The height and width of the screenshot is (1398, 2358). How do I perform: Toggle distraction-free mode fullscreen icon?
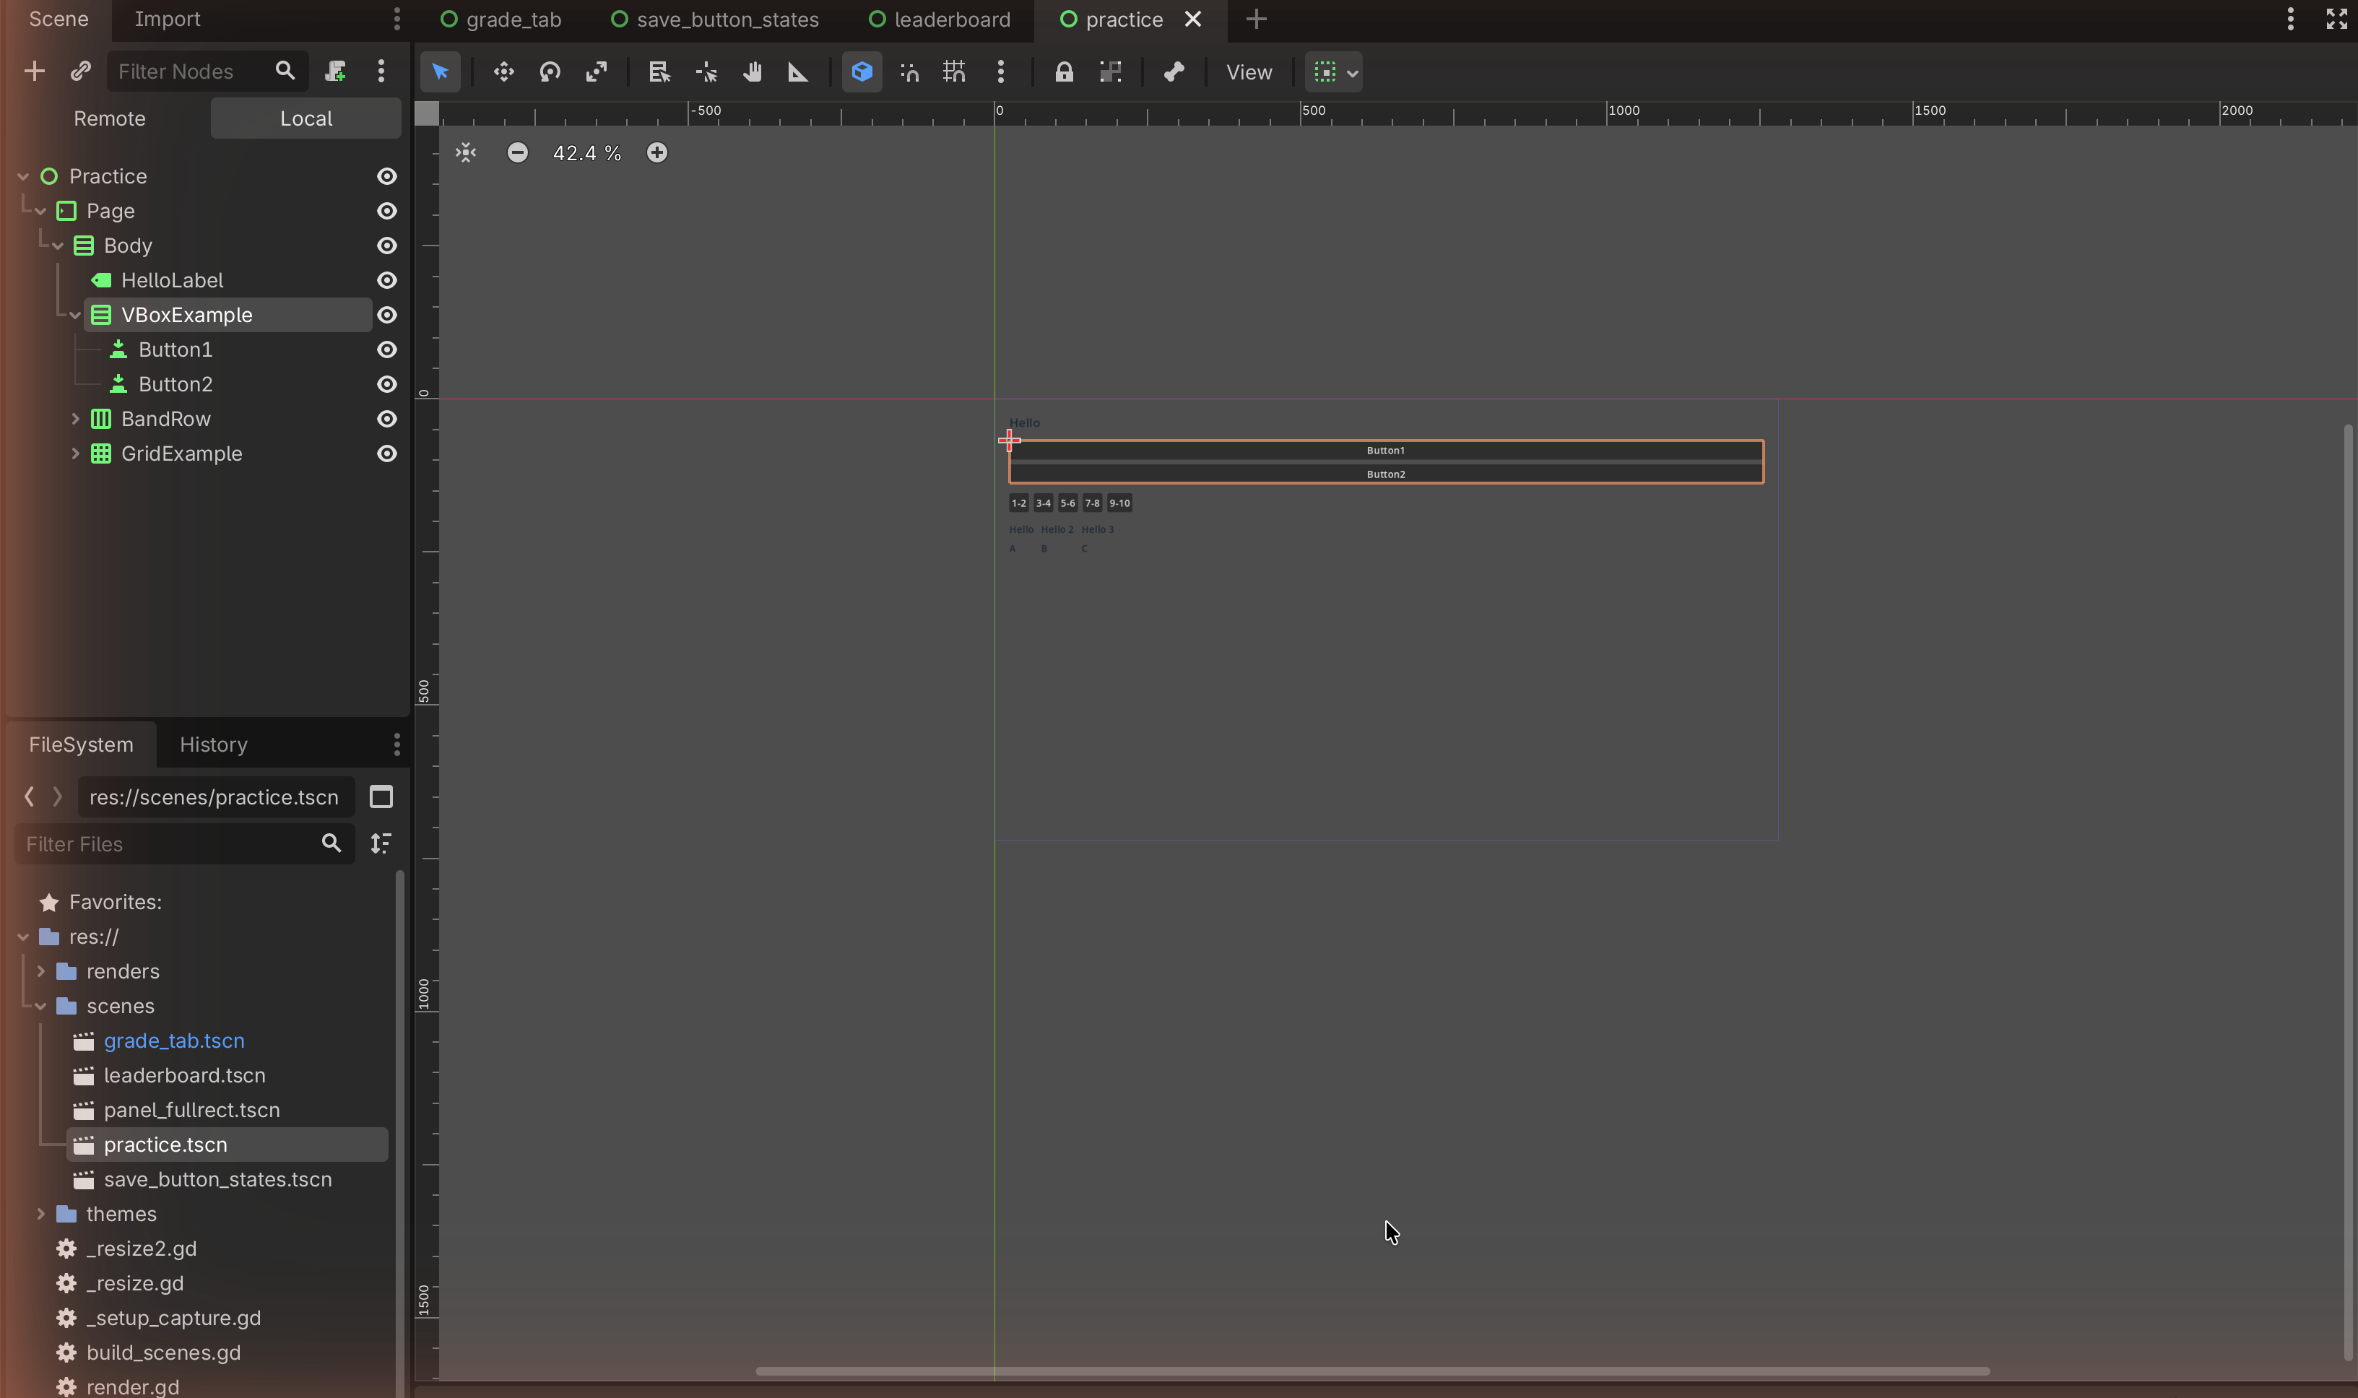tap(2336, 19)
